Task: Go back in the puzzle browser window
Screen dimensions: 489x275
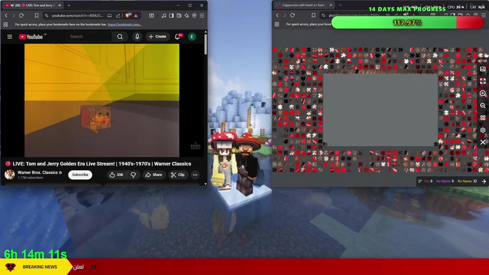Action: pyautogui.click(x=277, y=16)
